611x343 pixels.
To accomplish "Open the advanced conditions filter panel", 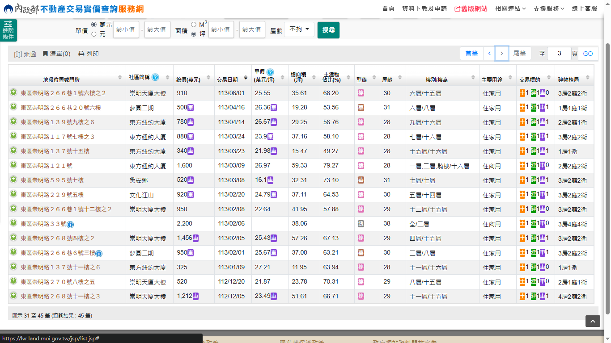I will [8, 30].
